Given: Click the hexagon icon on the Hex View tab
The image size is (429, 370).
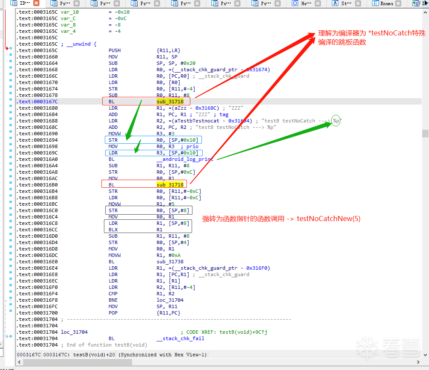Looking at the screenshot, I should 295,3.
